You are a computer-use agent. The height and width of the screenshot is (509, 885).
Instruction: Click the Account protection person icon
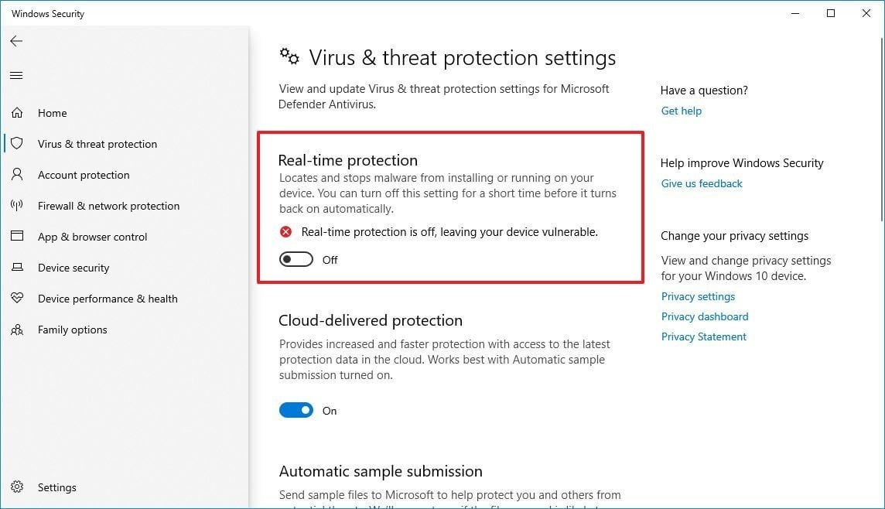pyautogui.click(x=17, y=175)
